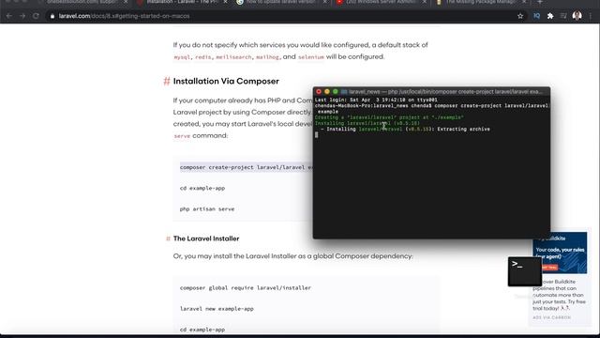Click the Installation Via Composer heading
Viewport: 600px width, 338px height.
226,82
